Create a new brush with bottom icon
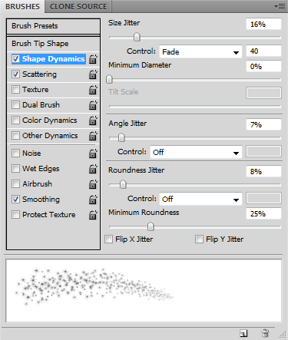Screen dimensions: 288x340 243,333
